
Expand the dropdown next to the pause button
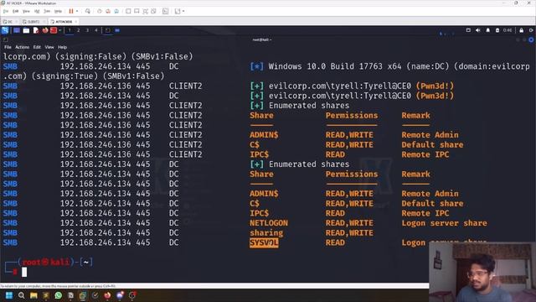tap(77, 11)
